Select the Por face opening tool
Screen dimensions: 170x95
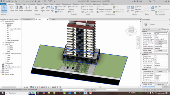point(128,9)
